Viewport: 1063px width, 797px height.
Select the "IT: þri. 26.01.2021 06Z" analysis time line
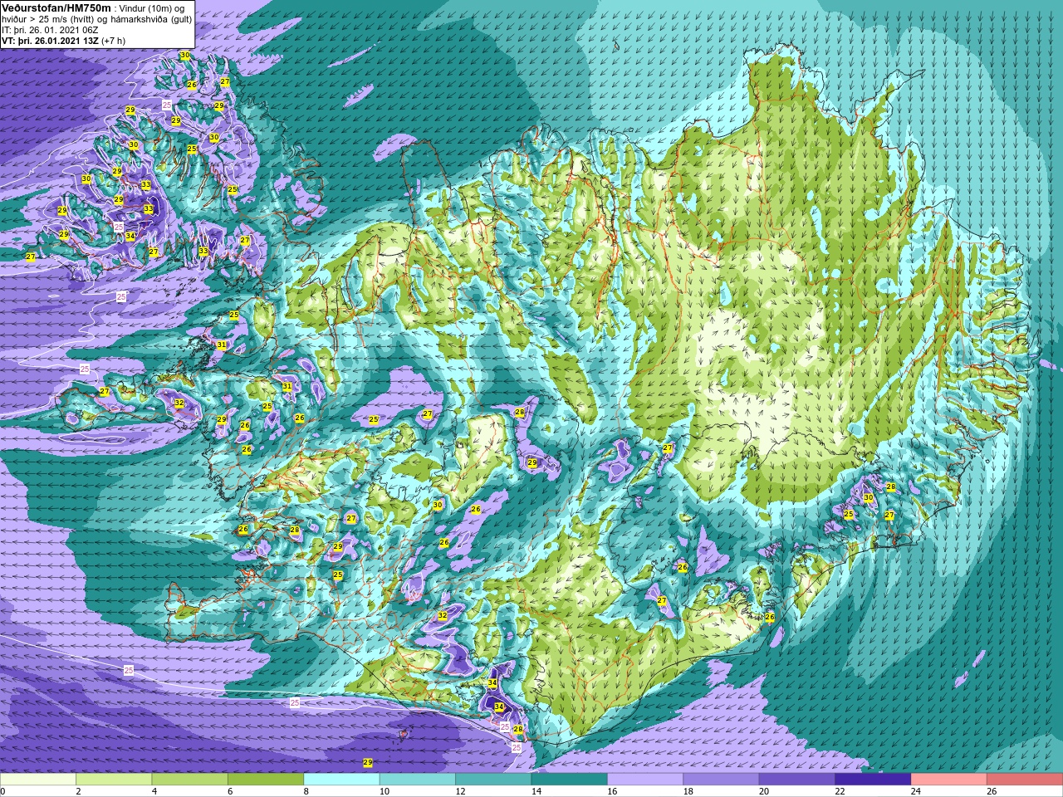pos(48,30)
